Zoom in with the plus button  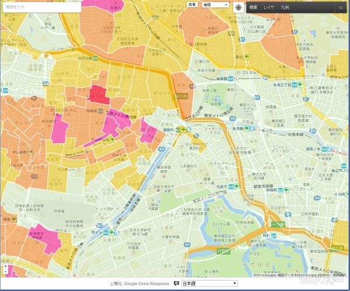click(x=6, y=266)
